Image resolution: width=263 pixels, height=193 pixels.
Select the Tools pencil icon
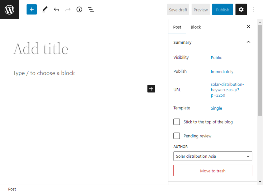45,10
